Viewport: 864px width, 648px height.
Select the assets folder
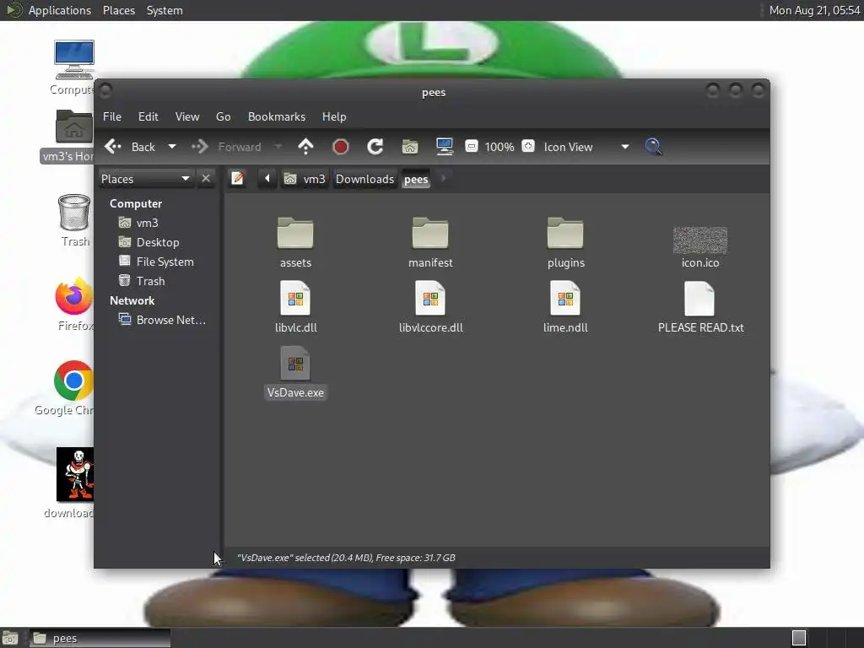295,242
